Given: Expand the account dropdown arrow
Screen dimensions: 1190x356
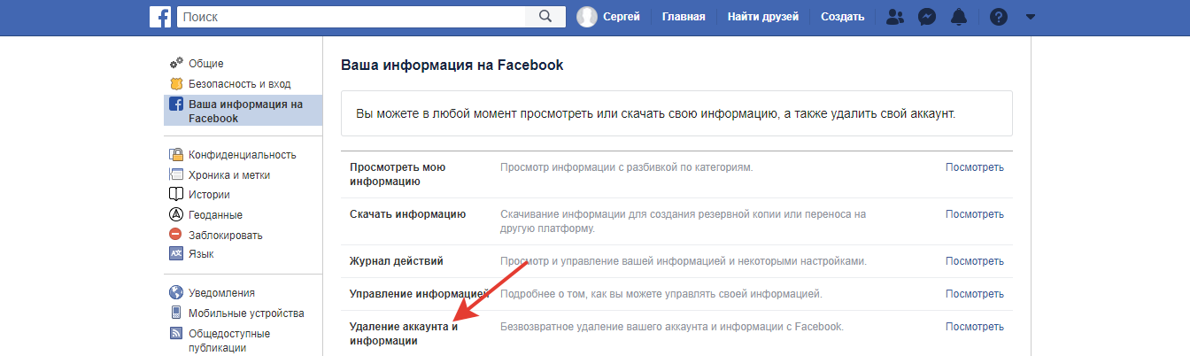Looking at the screenshot, I should tap(1030, 17).
